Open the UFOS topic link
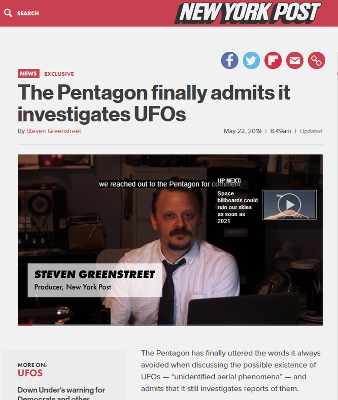 pos(30,373)
